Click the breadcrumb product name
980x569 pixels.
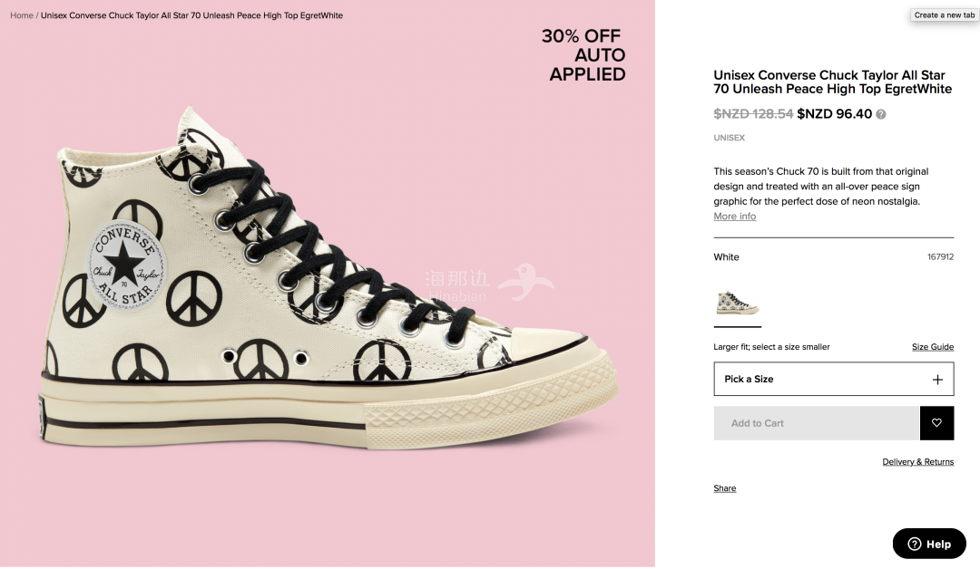(x=191, y=15)
